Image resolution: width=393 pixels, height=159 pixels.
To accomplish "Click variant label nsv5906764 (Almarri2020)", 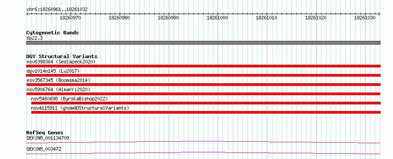I will pos(58,89).
